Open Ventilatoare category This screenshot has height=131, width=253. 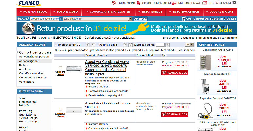click(27, 82)
